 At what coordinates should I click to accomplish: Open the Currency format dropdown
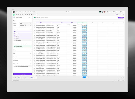pyautogui.click(x=35, y=15)
